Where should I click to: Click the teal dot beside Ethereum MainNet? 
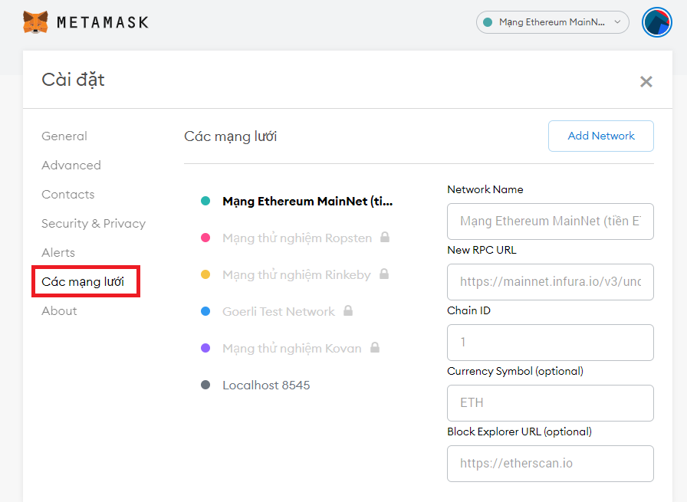click(x=205, y=201)
